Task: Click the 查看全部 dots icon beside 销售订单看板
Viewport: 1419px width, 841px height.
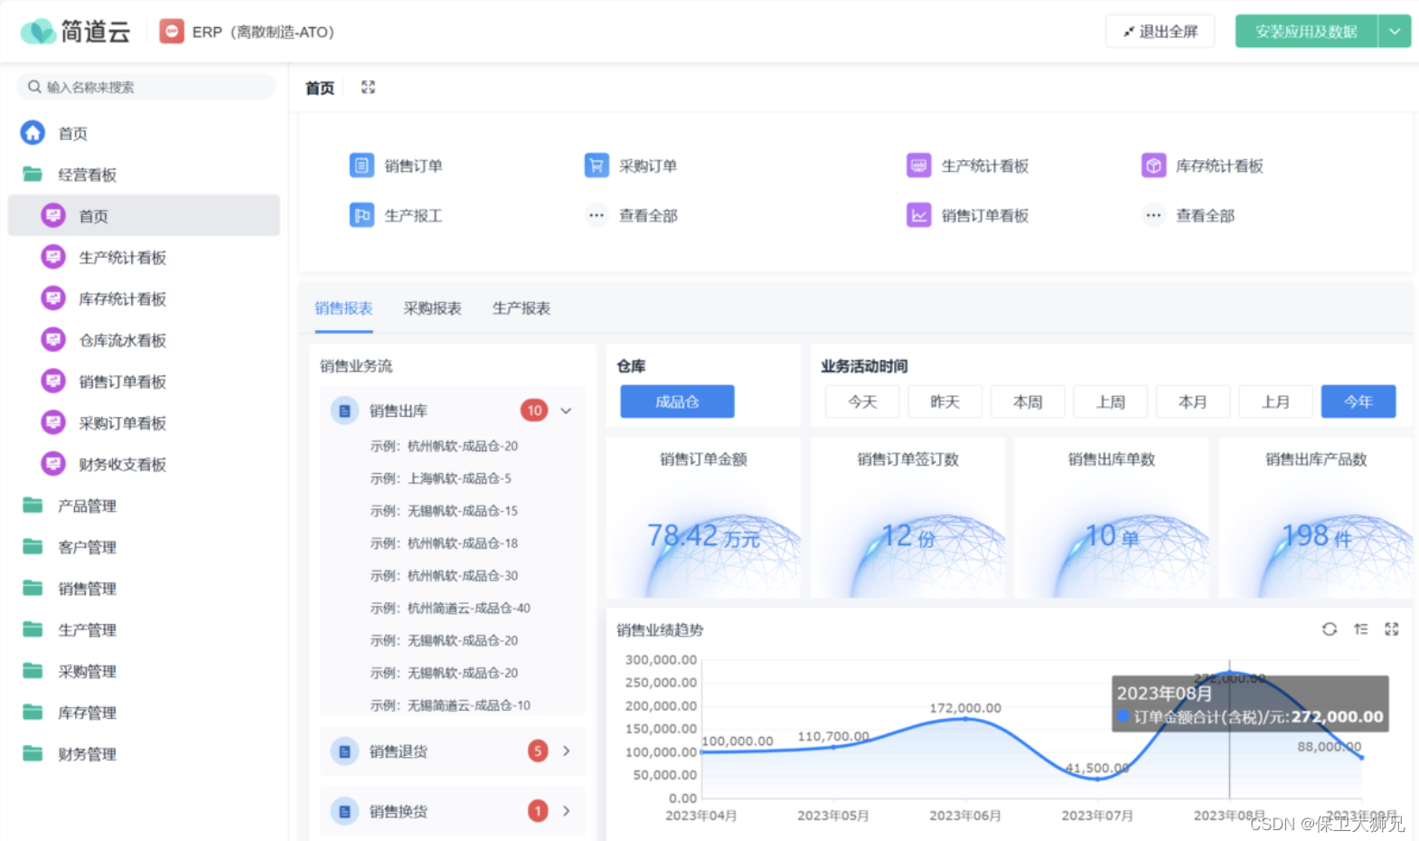Action: [x=1153, y=215]
